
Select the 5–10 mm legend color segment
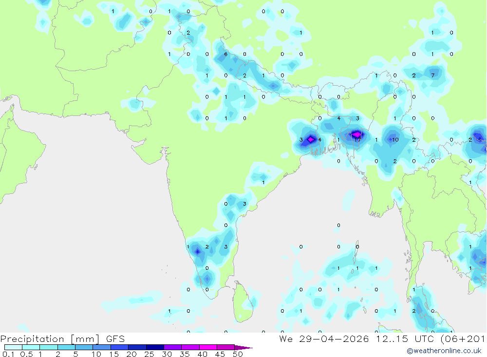point(84,347)
